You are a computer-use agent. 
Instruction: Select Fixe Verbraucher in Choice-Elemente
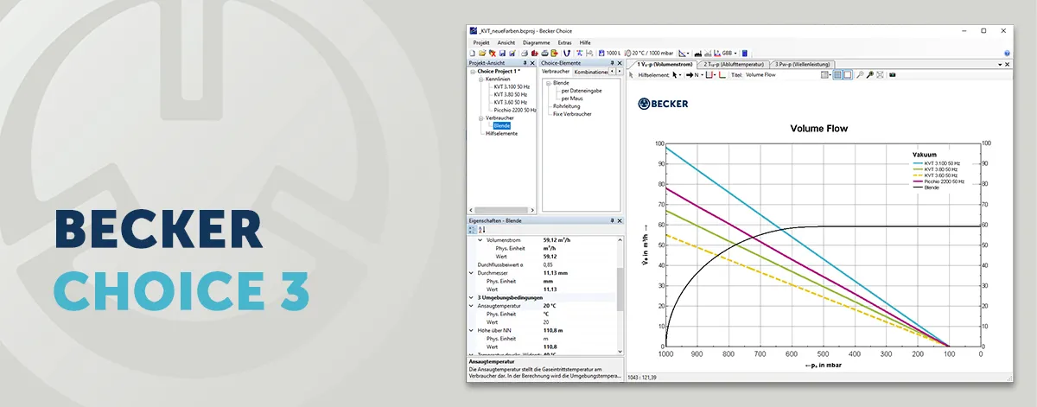pyautogui.click(x=572, y=114)
